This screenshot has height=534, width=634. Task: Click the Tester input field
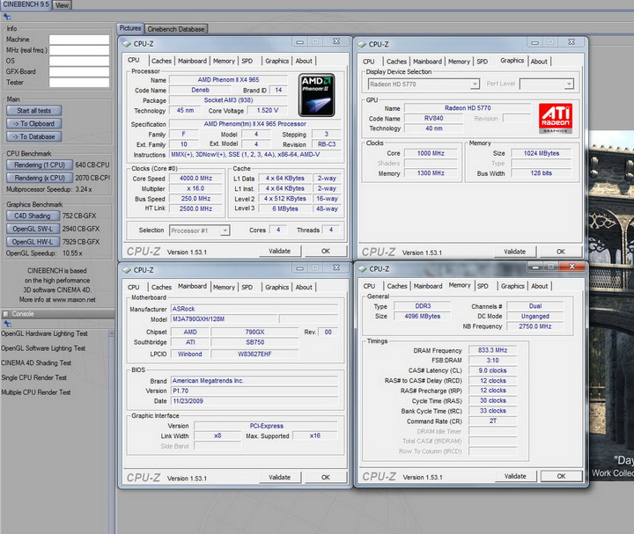pyautogui.click(x=79, y=83)
